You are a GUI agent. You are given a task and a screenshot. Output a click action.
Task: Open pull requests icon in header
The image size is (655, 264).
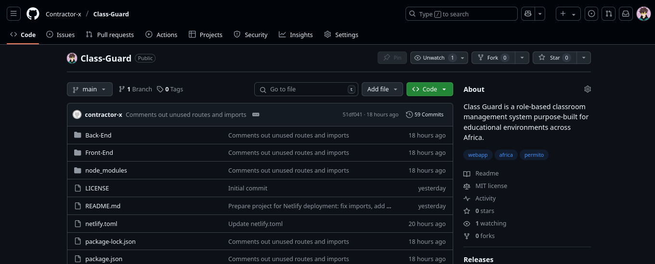point(609,14)
